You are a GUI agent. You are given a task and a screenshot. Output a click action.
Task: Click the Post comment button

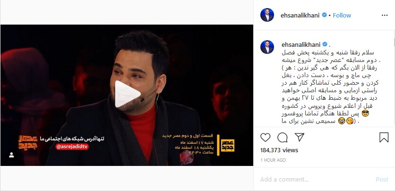(382, 179)
